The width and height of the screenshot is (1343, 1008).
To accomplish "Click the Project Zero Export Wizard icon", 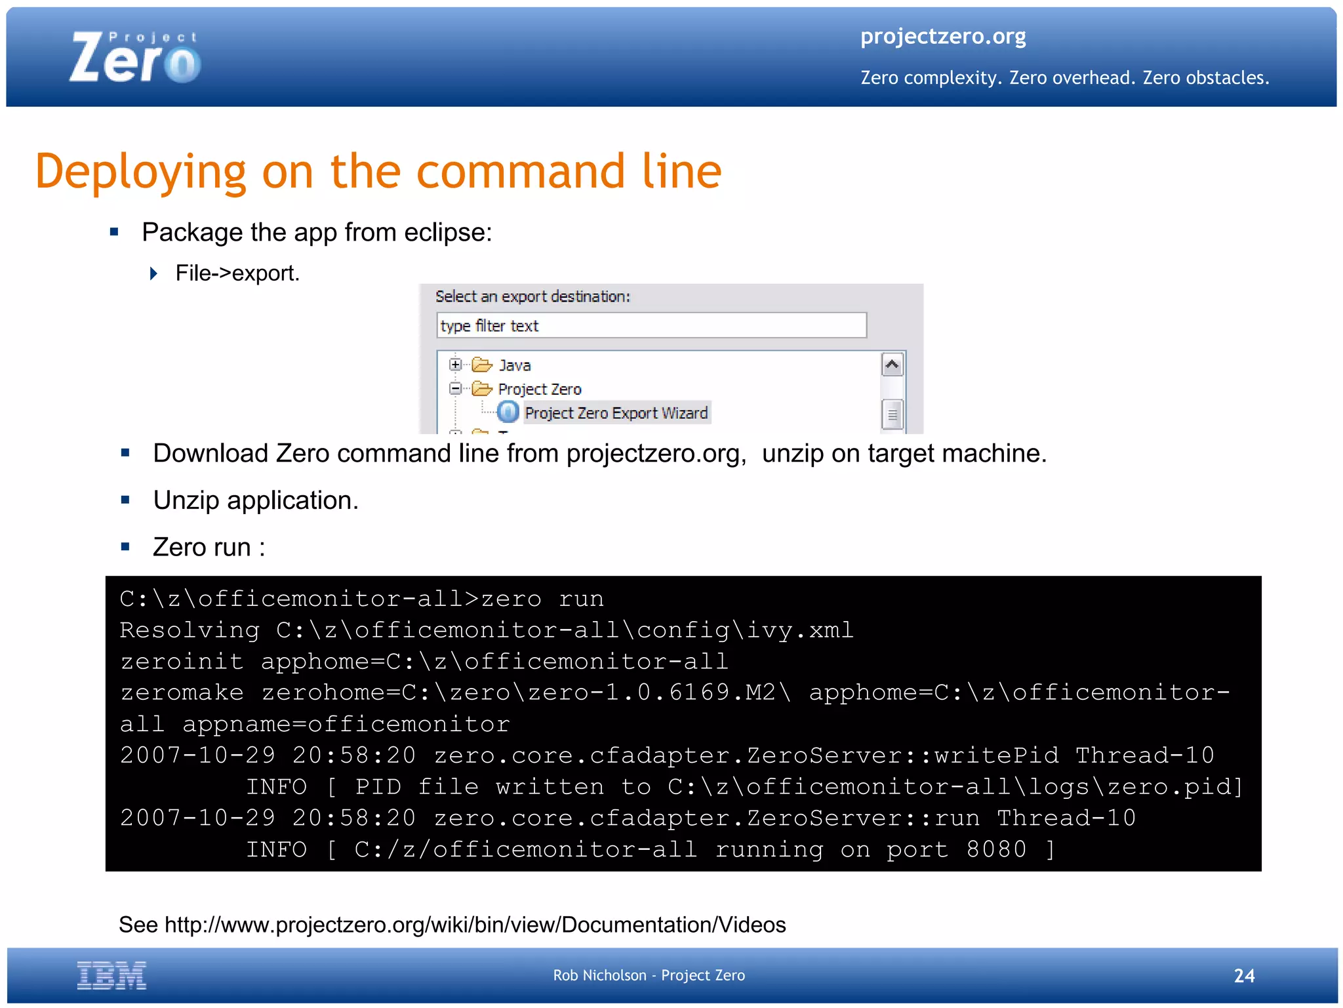I will pos(508,413).
